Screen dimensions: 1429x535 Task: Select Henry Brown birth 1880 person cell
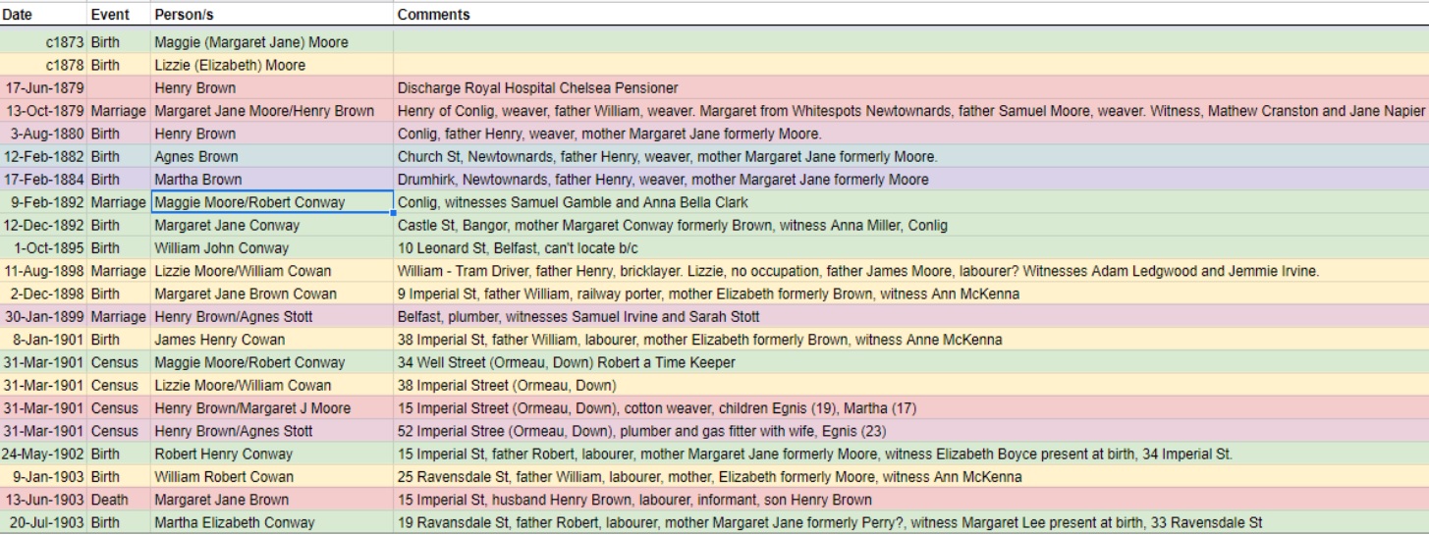pos(272,134)
